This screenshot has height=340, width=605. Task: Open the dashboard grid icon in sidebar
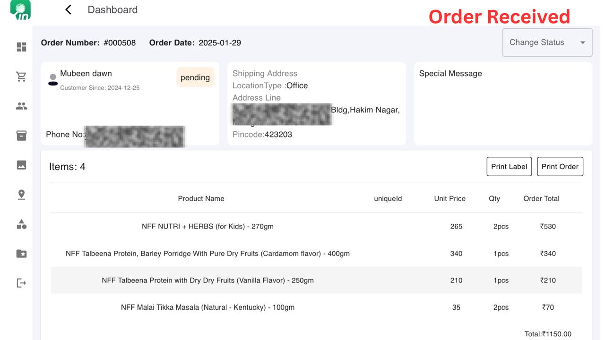[x=21, y=47]
